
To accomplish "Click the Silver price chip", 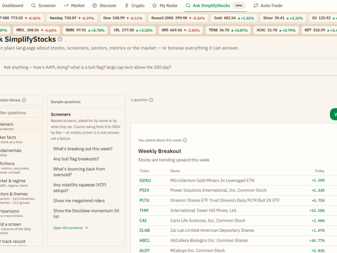I will click(x=283, y=18).
